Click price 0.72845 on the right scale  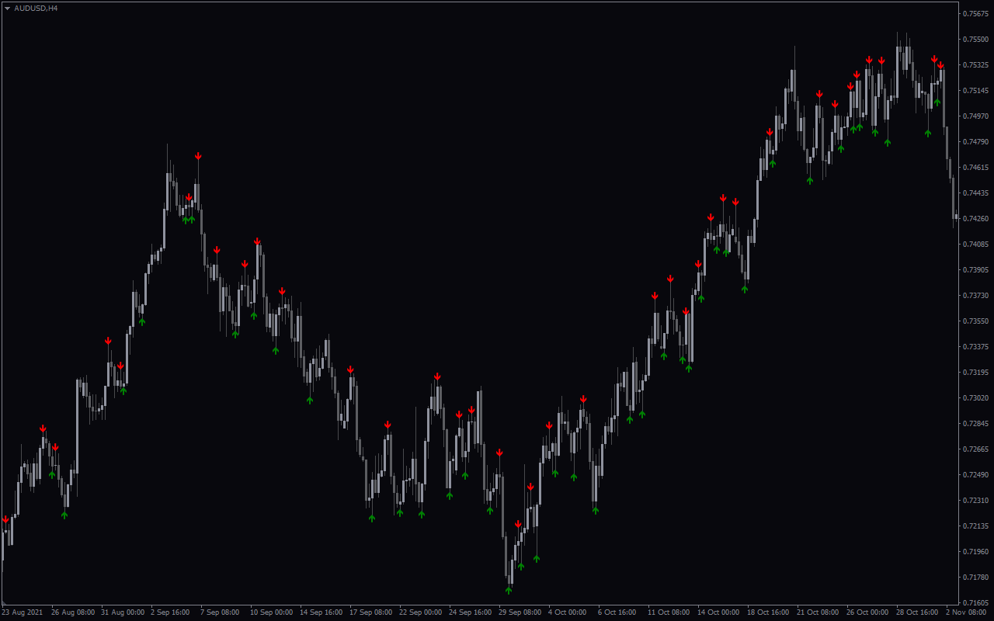pyautogui.click(x=976, y=423)
